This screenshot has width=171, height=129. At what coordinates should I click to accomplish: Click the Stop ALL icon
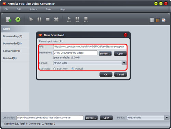pos(86,20)
